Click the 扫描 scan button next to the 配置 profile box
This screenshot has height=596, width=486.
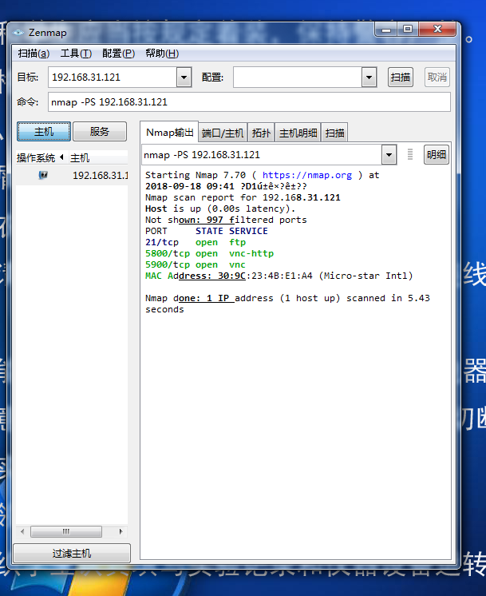tap(400, 77)
